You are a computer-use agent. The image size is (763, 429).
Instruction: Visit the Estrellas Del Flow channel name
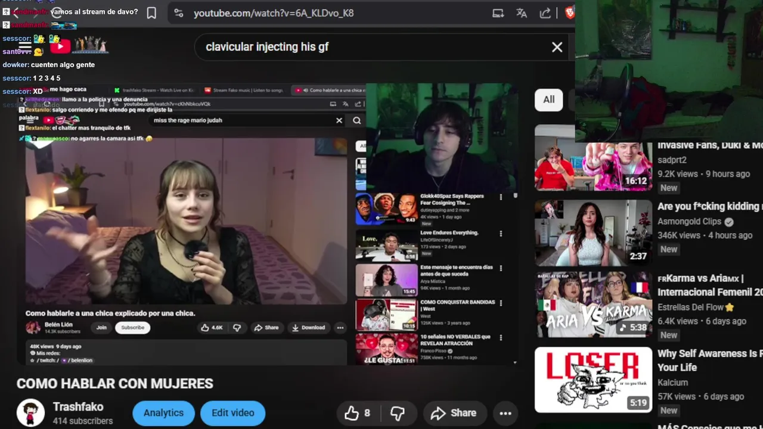click(x=690, y=307)
